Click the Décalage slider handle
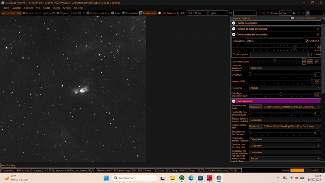The width and height of the screenshot is (325, 183). coord(250,74)
